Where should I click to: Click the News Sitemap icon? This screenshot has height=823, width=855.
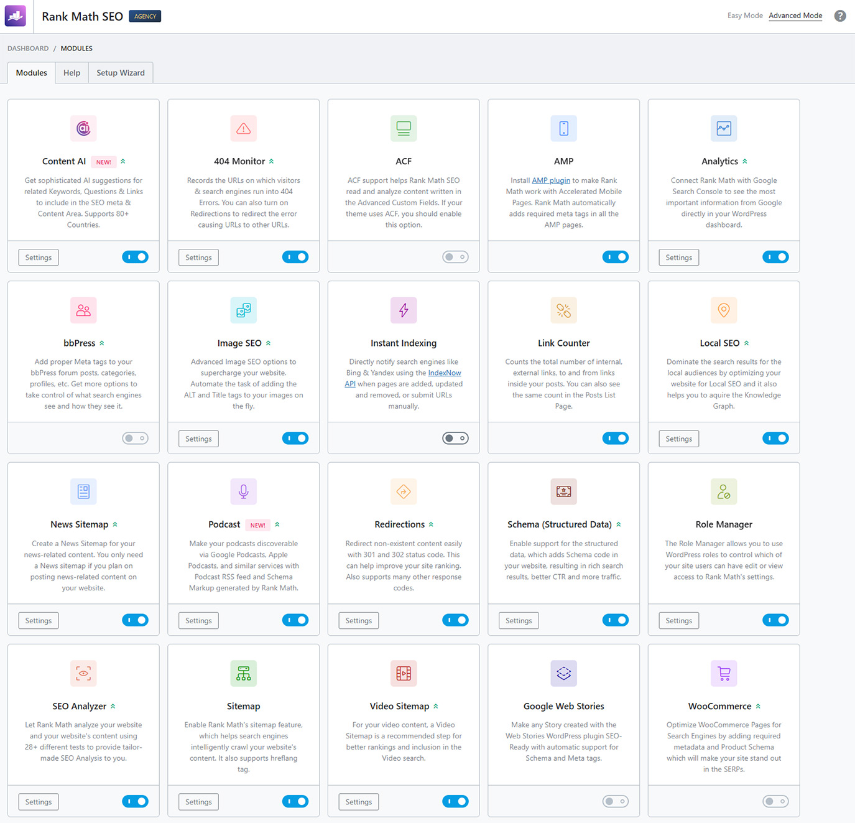83,491
